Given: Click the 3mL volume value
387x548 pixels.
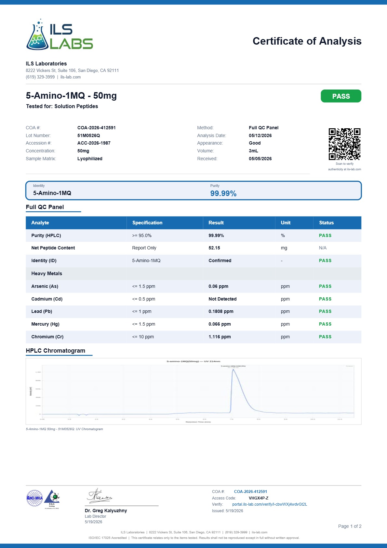Looking at the screenshot, I should [x=253, y=151].
